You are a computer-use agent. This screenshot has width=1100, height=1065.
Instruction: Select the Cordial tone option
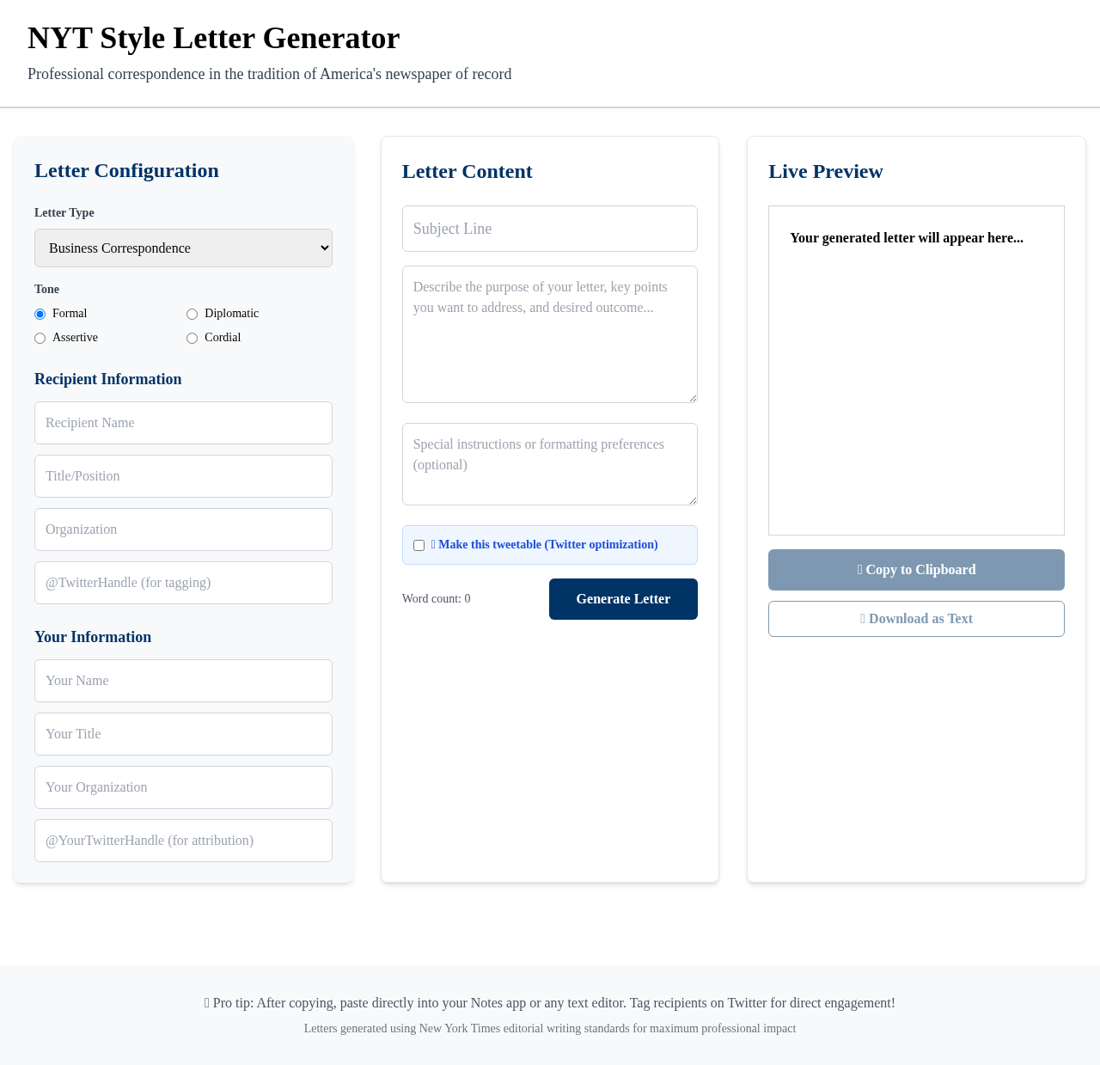pyautogui.click(x=192, y=338)
